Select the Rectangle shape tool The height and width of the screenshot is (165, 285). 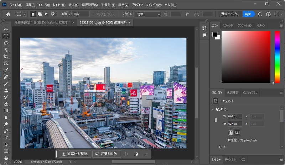pyautogui.click(x=6, y=151)
